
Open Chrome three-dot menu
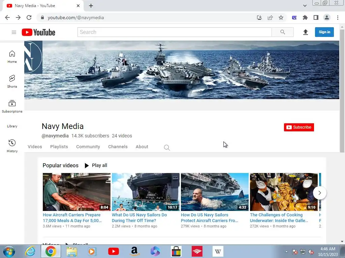(338, 17)
